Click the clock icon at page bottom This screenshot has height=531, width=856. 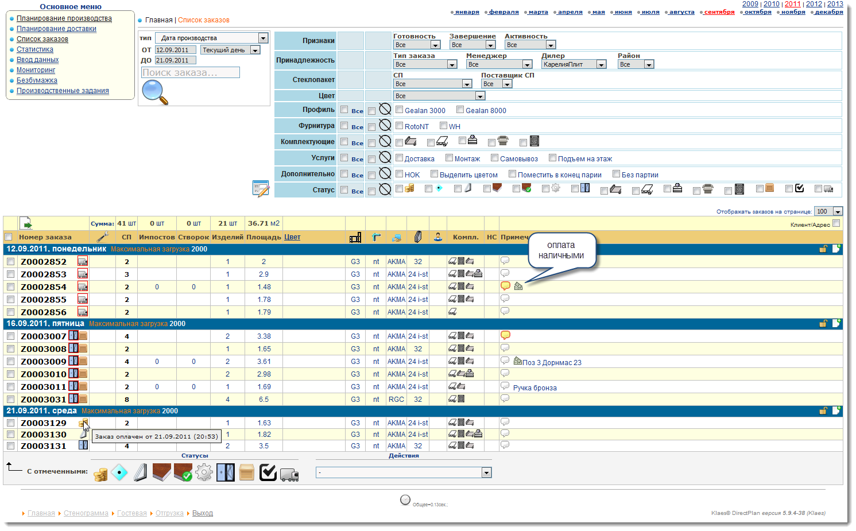tap(405, 500)
